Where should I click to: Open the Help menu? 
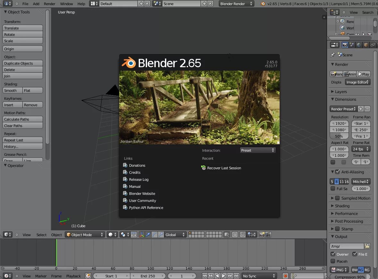pos(81,4)
